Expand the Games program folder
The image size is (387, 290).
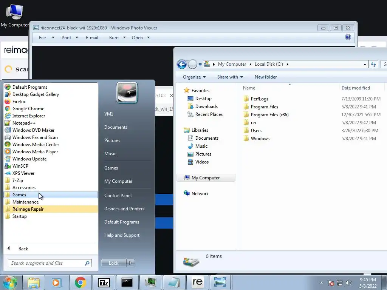click(51, 194)
